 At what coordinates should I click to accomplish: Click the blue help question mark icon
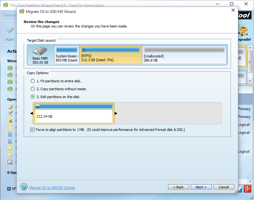coord(24,187)
